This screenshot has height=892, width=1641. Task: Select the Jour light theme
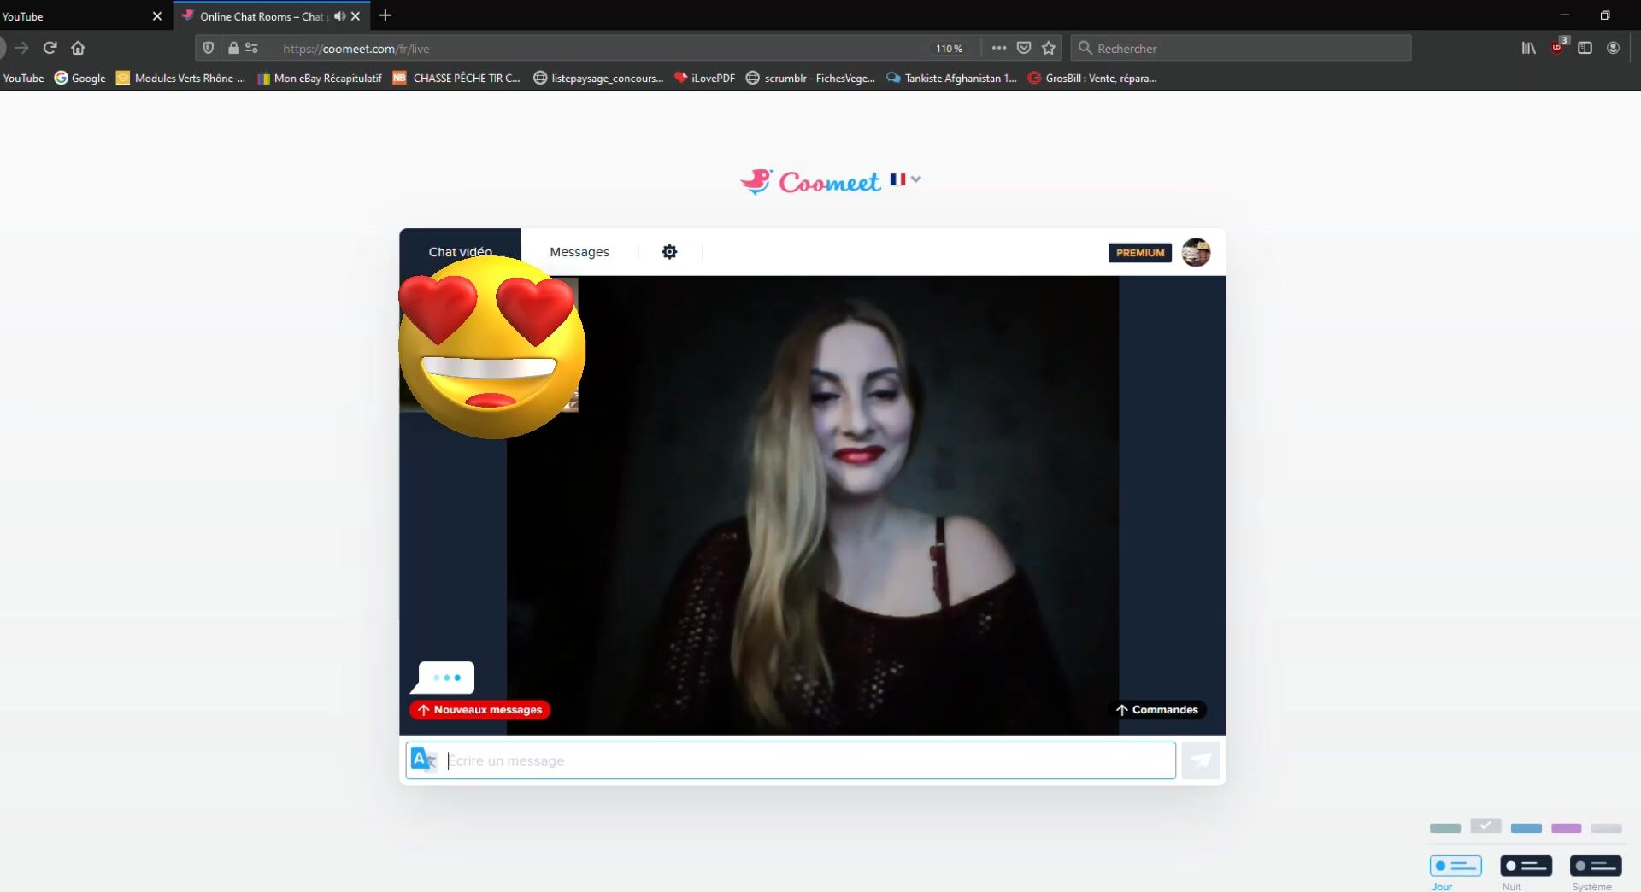click(x=1455, y=866)
